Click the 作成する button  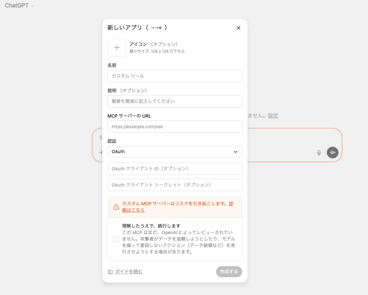coord(229,272)
